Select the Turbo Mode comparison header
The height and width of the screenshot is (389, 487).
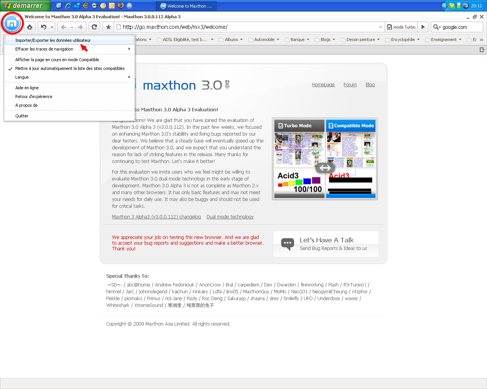click(299, 126)
